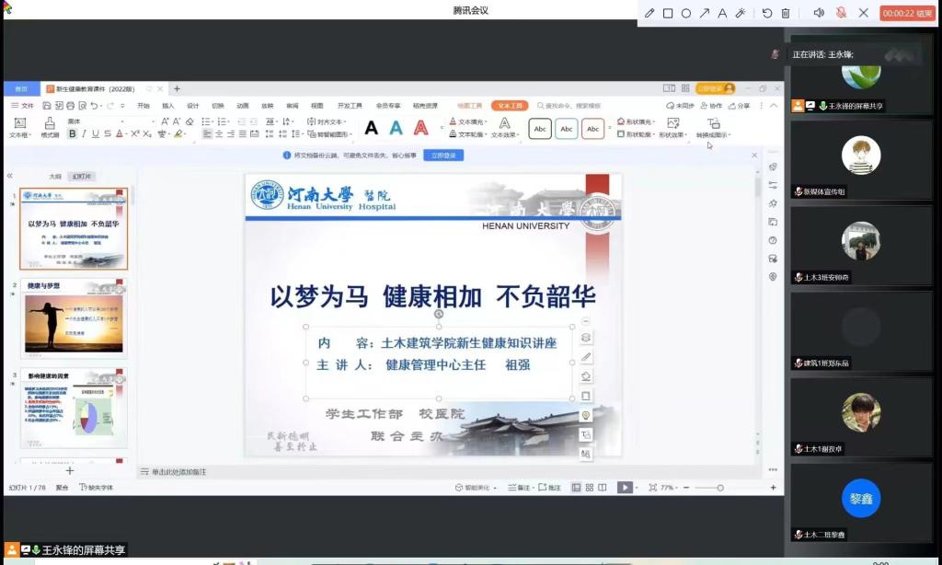Open the 插入 (Insert) ribbon tab
Viewport: 942px width, 565px height.
pos(167,106)
